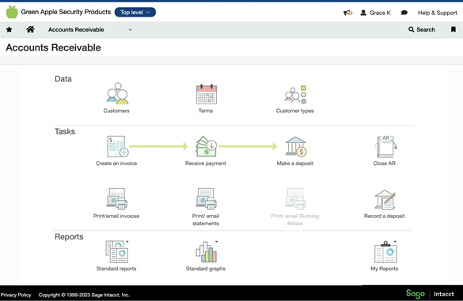Open the My Reports icon

click(x=385, y=252)
